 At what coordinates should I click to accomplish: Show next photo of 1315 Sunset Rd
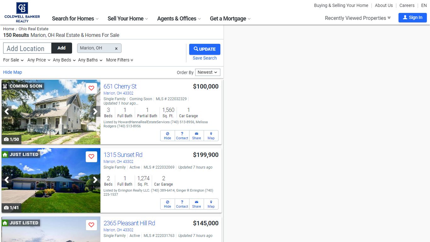tap(95, 180)
